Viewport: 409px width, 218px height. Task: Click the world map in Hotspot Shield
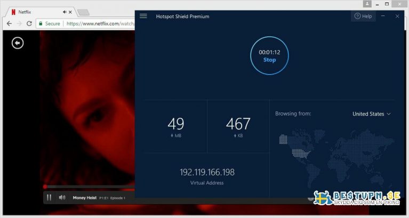click(x=336, y=158)
